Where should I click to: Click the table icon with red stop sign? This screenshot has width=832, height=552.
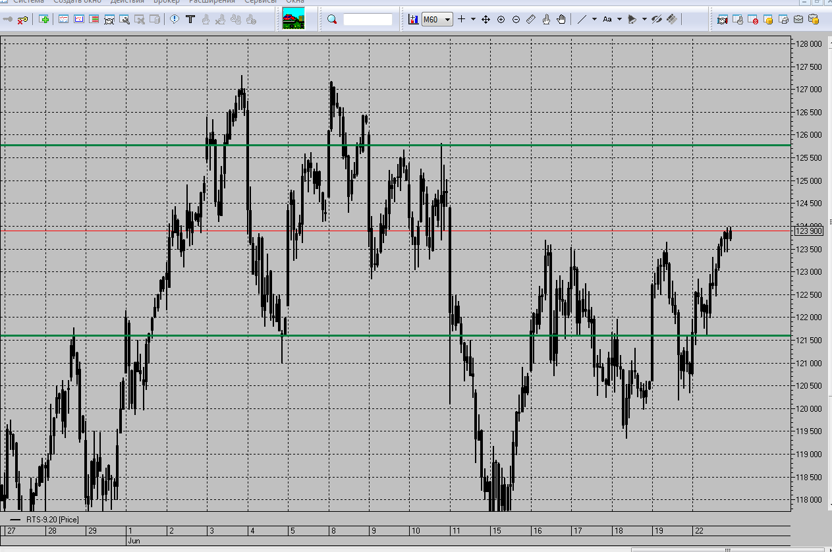point(753,20)
